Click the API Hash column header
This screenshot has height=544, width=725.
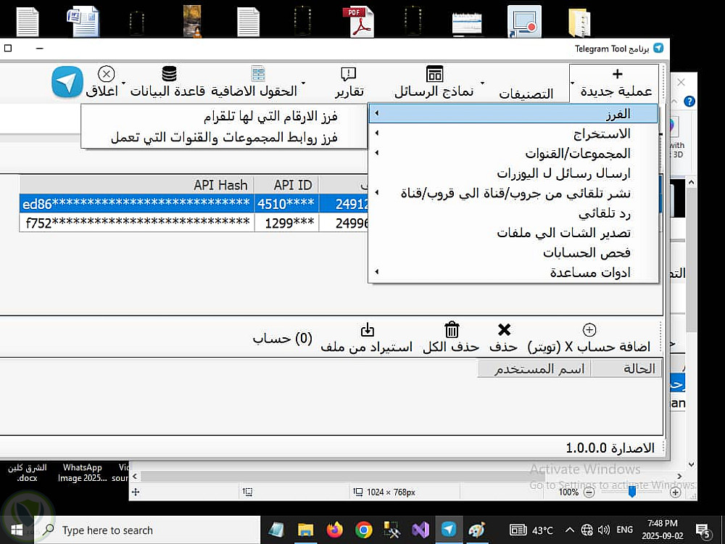coord(137,185)
